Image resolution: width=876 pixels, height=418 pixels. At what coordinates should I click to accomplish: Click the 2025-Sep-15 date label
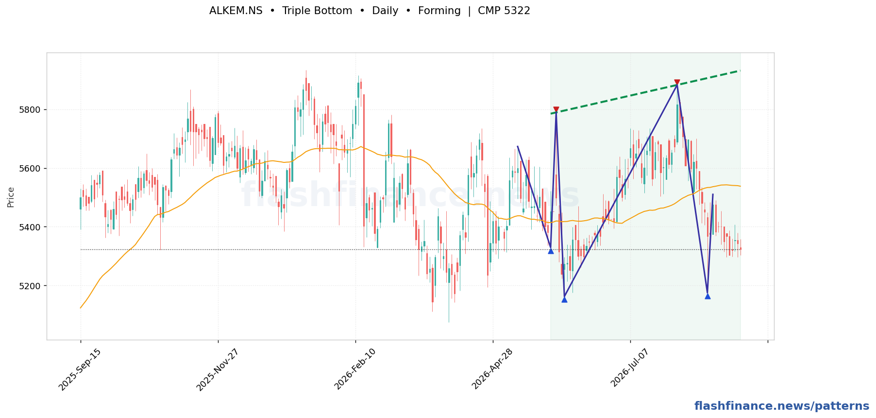[80, 369]
